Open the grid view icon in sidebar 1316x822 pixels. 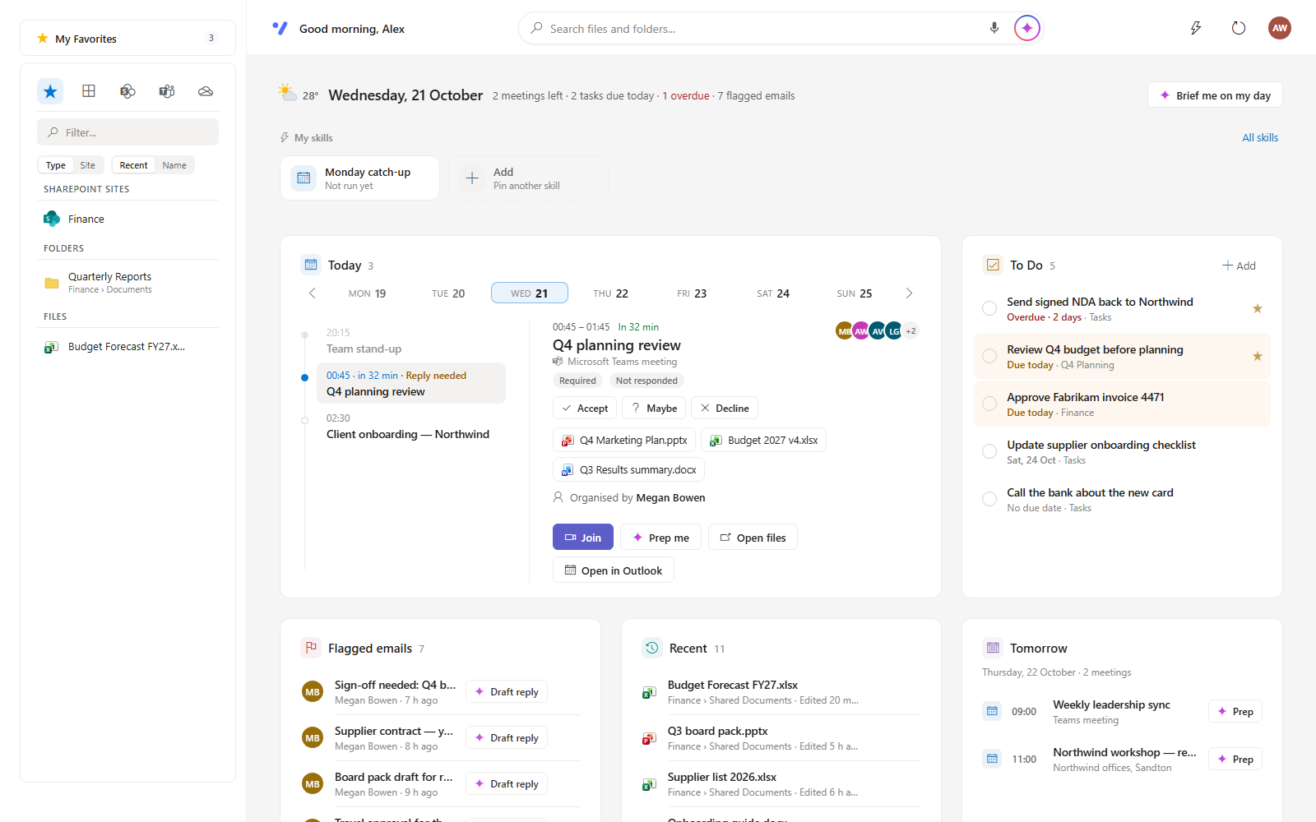point(89,91)
